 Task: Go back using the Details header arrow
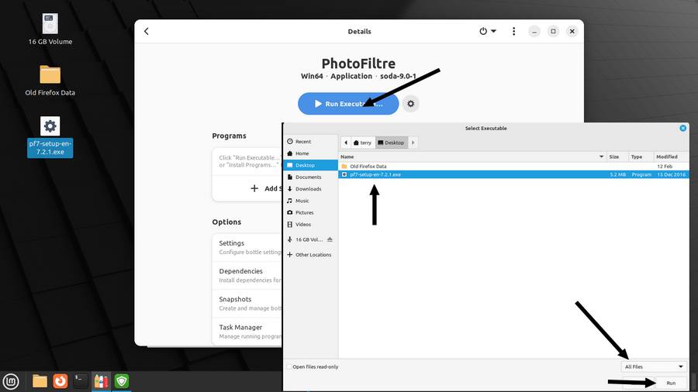click(147, 32)
